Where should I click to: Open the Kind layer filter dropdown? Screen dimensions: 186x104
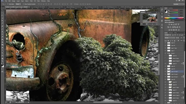[x=168, y=35]
